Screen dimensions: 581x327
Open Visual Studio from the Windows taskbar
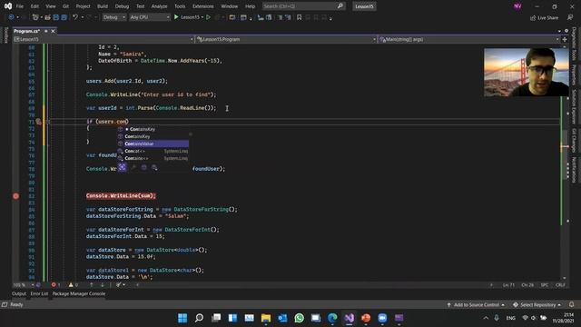[x=349, y=318]
